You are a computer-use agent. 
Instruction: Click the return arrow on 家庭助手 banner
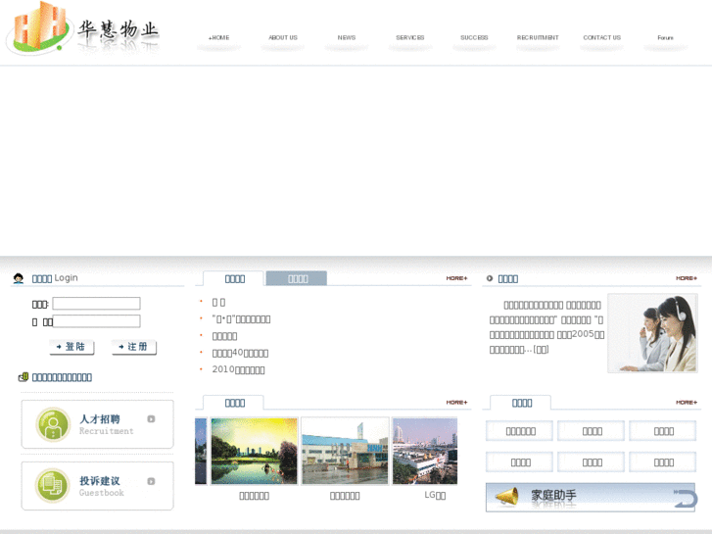click(686, 499)
